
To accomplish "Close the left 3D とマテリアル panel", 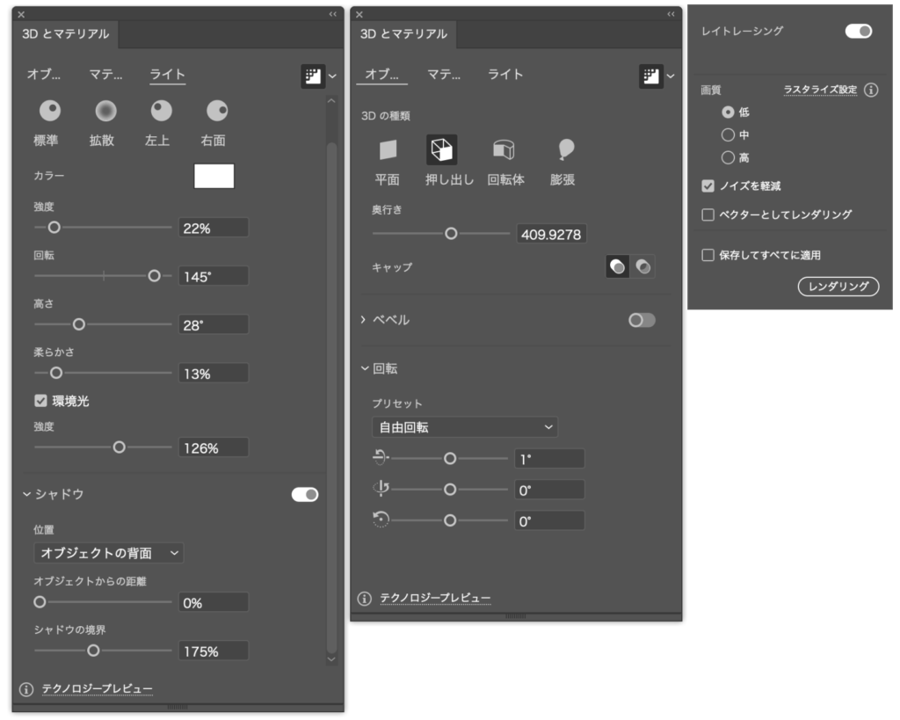I will point(21,14).
